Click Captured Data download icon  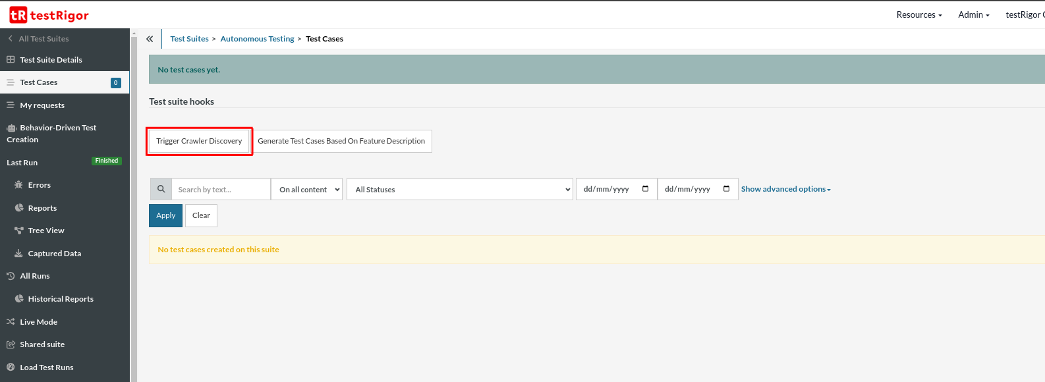point(18,254)
